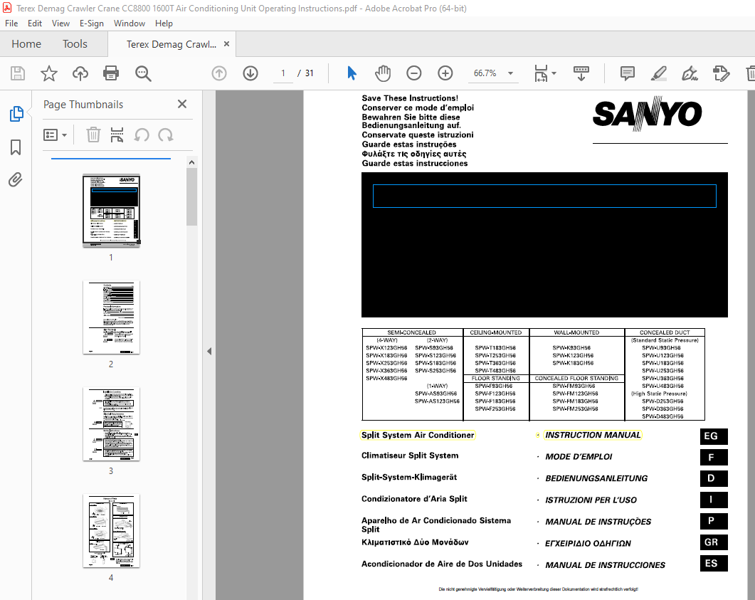Open the E-Sign menu
Image resolution: width=755 pixels, height=600 pixels.
92,23
